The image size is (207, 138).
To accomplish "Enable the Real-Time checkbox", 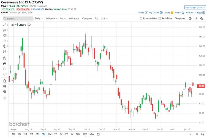I will (x=160, y=18).
